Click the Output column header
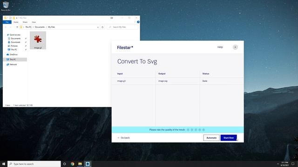The image size is (298, 167). coord(162,74)
